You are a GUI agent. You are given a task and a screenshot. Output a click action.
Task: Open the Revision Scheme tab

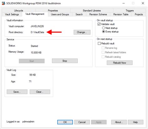coord(98,14)
